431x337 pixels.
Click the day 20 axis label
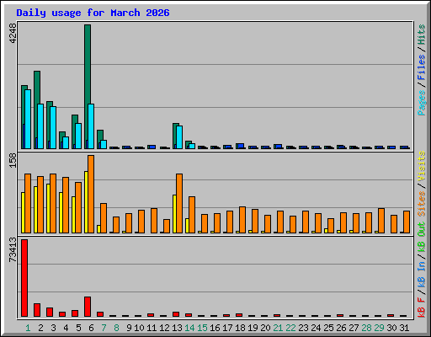(x=265, y=328)
